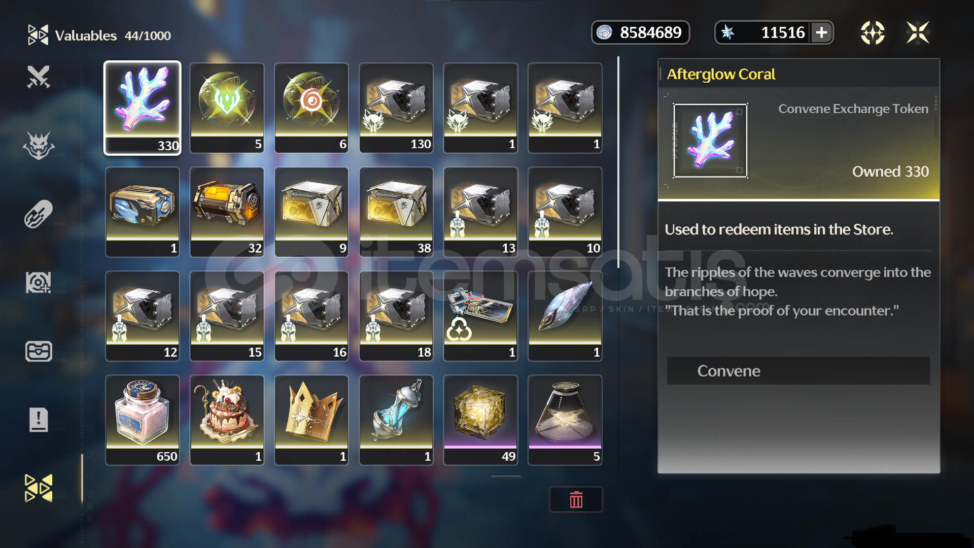The image size is (974, 548).
Task: Add Astrite using the plus button
Action: click(821, 33)
